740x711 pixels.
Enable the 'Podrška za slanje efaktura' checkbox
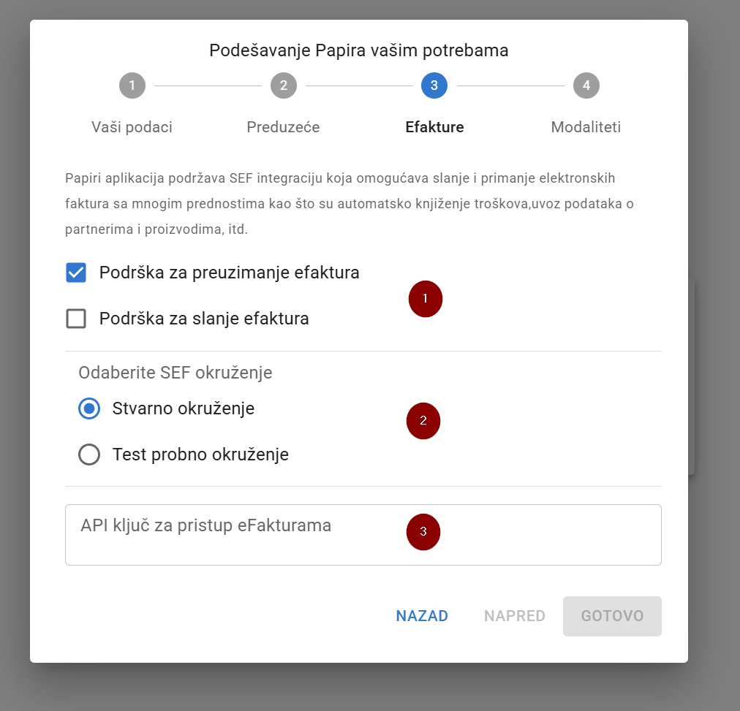pos(76,319)
